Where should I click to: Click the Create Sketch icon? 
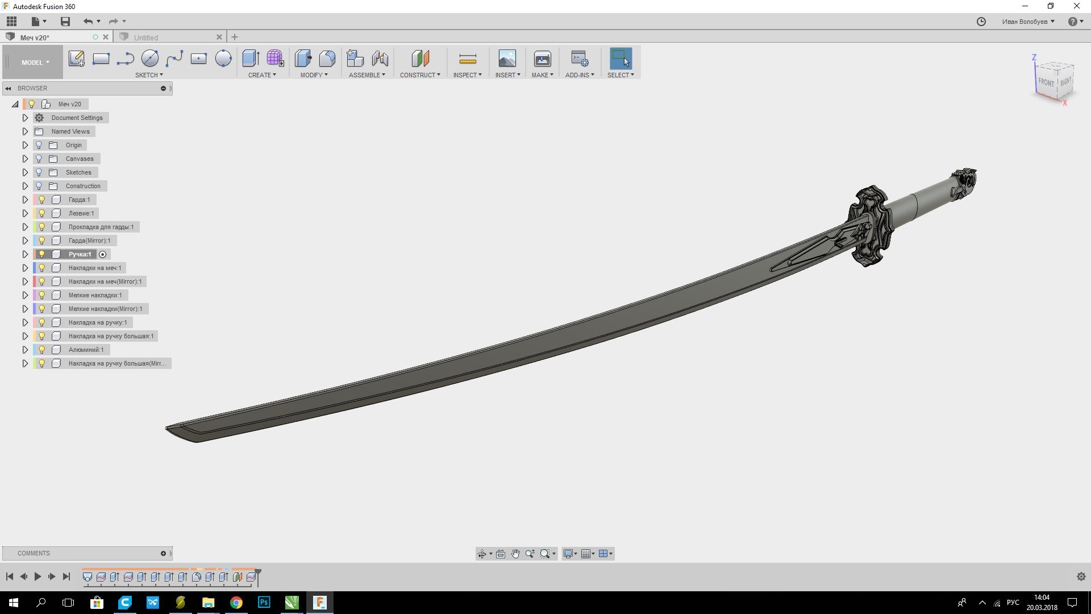(x=76, y=59)
